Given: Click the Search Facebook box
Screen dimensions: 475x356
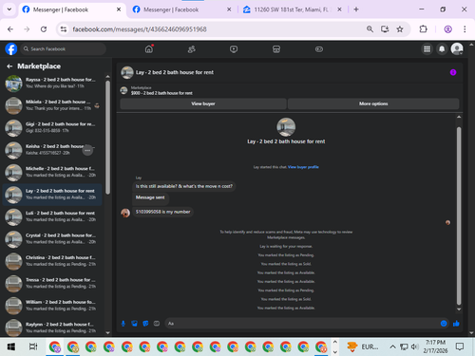Looking at the screenshot, I should click(64, 49).
